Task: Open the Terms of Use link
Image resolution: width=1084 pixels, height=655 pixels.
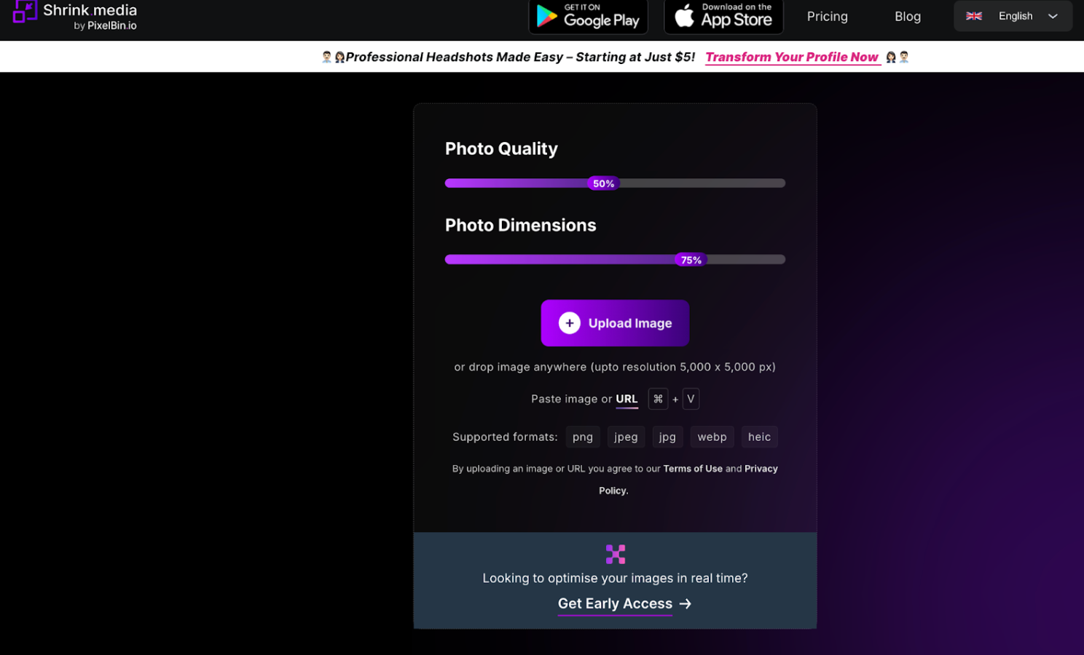Action: (693, 469)
